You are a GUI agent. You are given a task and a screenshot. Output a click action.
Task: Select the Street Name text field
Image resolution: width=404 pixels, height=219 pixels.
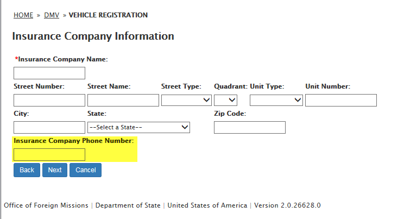(123, 100)
